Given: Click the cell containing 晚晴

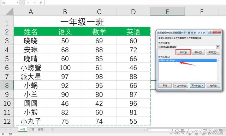Looking at the screenshot, I should point(31,58).
